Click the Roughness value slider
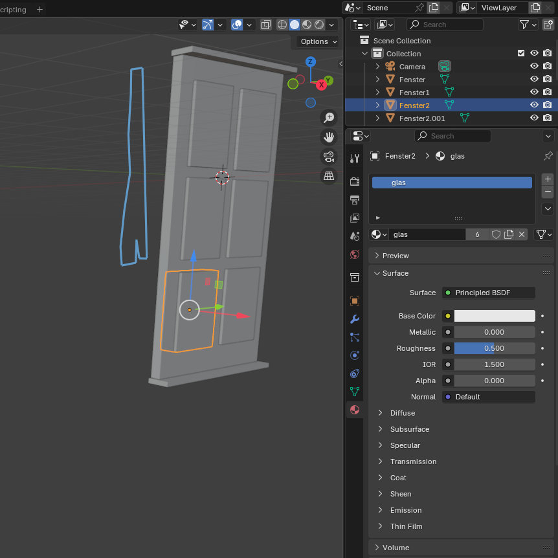The height and width of the screenshot is (558, 558). [495, 348]
